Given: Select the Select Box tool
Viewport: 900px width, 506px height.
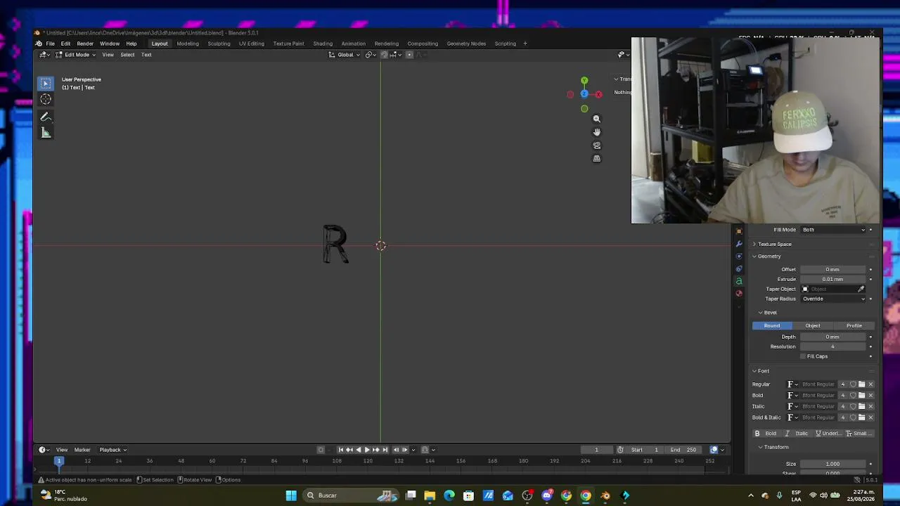Looking at the screenshot, I should point(46,84).
